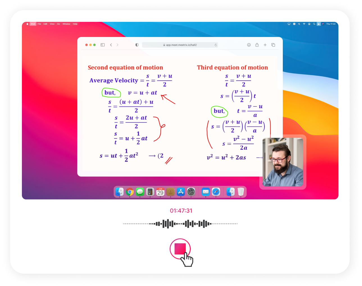Stop the screen recording
The image size is (362, 286).
pyautogui.click(x=180, y=249)
